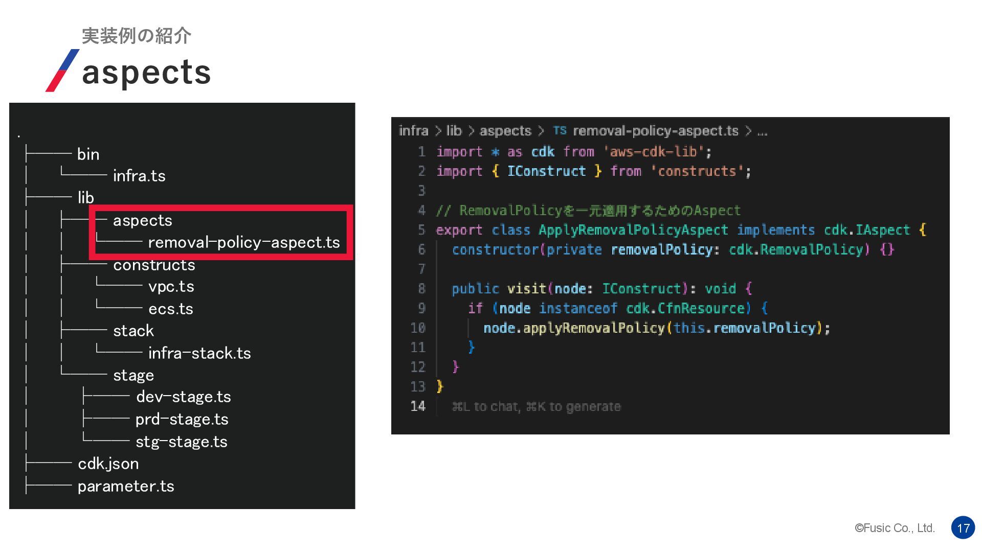Click the aspects breadcrumb segment

(505, 131)
